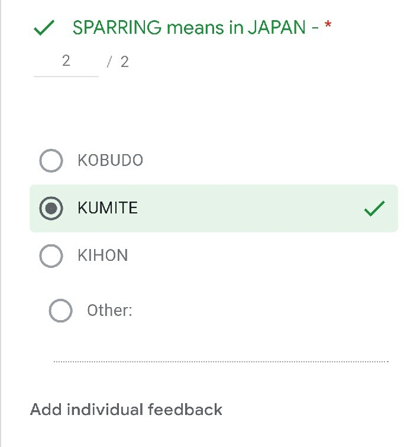
Task: Select the Other radio button
Action: (60, 310)
